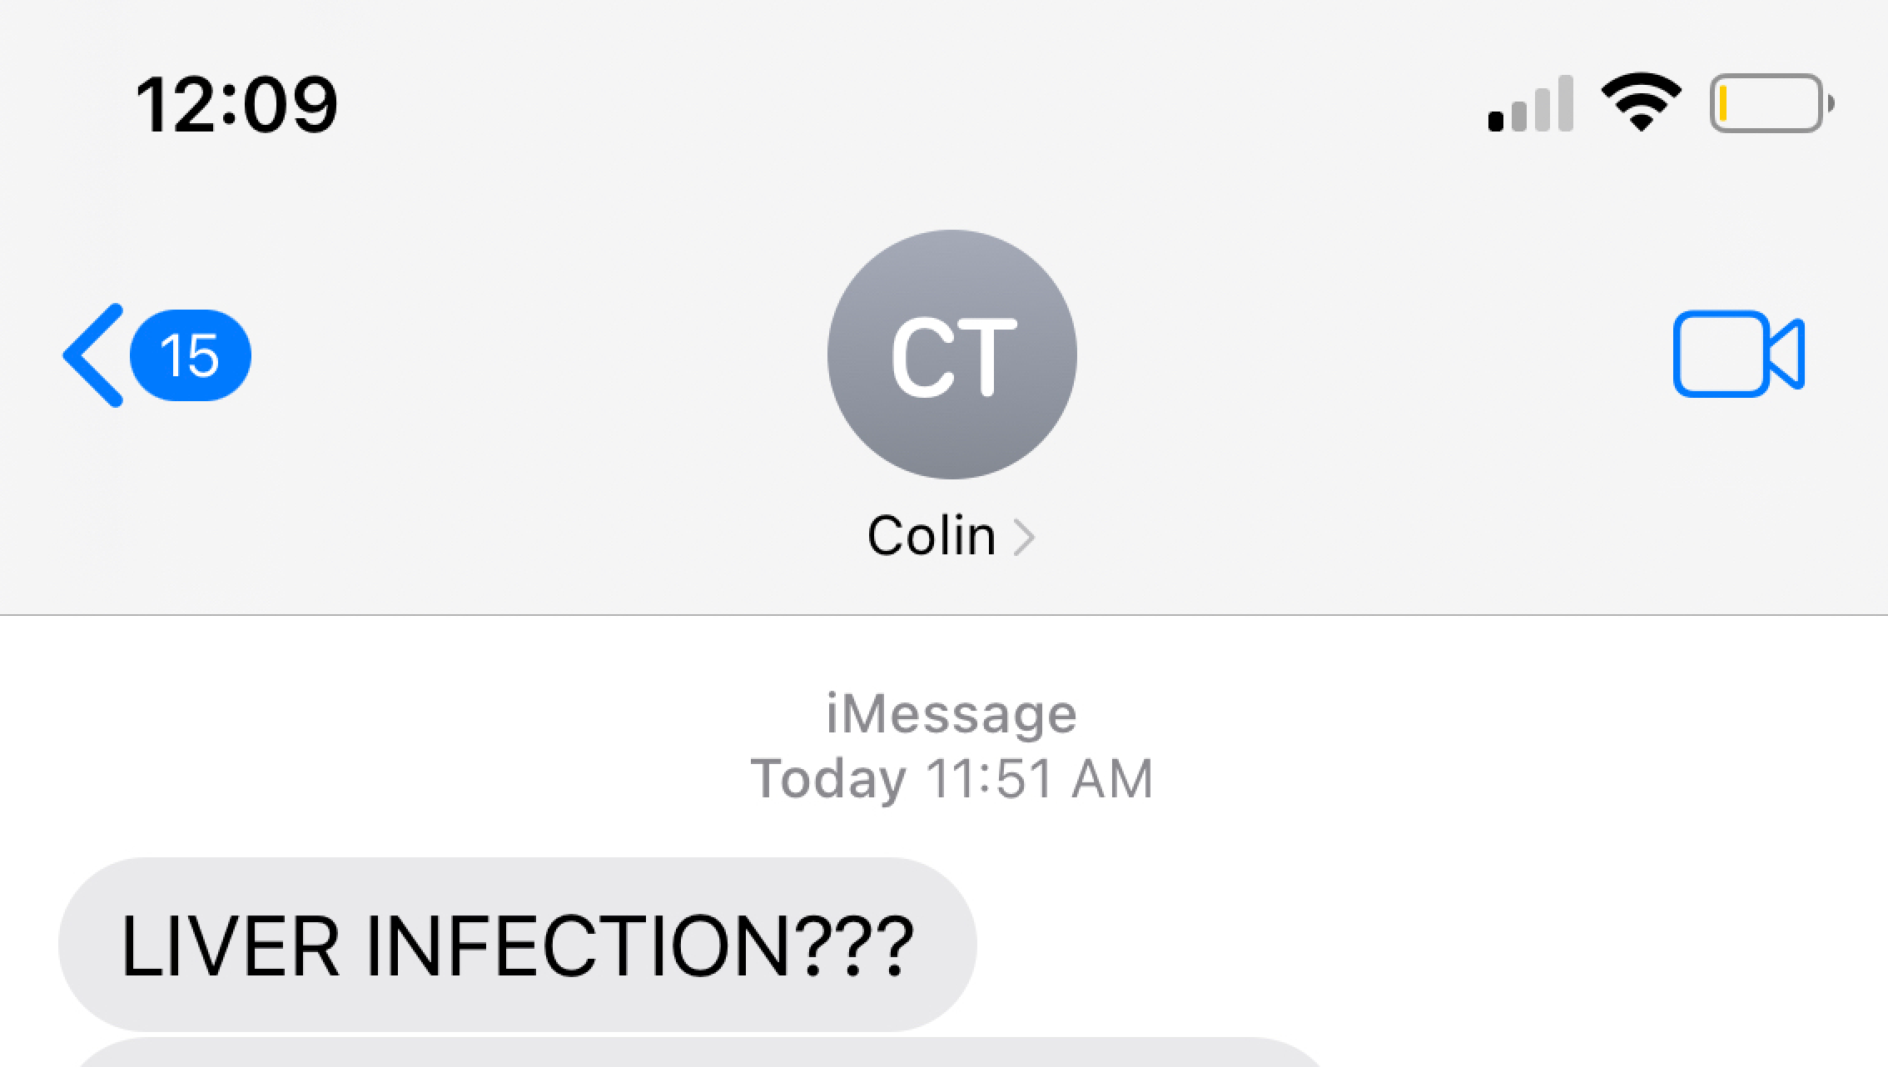Tap the word INFECTION in the bubble
1888x1067 pixels.
pyautogui.click(x=577, y=945)
